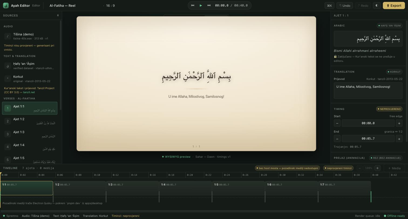The height and width of the screenshot is (219, 408).
Task: Increase the End time
Action: (399, 139)
